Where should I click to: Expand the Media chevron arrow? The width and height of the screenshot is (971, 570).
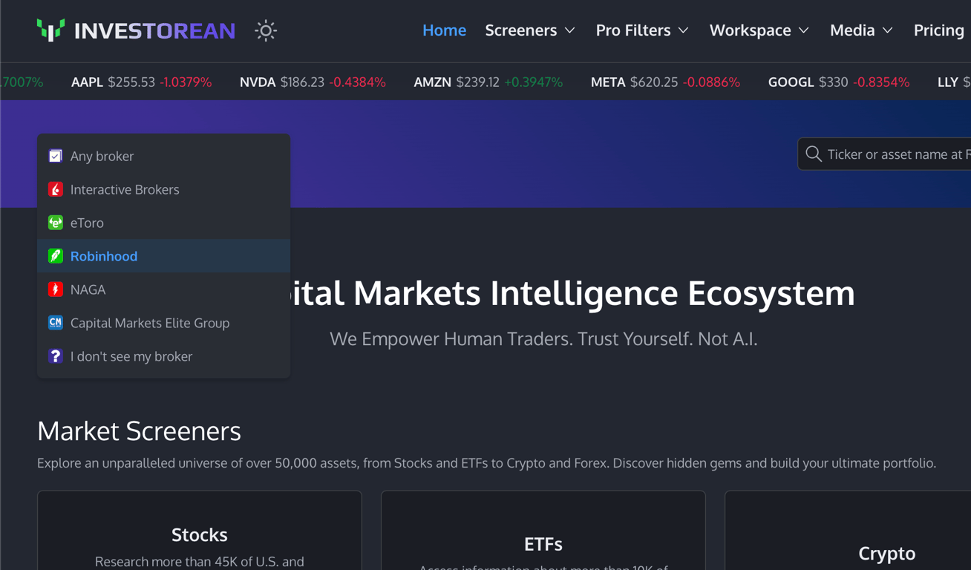pos(887,31)
